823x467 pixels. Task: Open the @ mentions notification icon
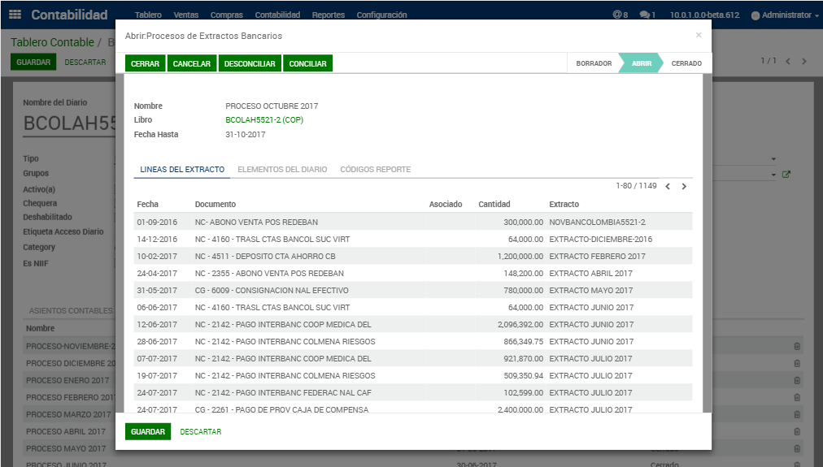coord(620,15)
